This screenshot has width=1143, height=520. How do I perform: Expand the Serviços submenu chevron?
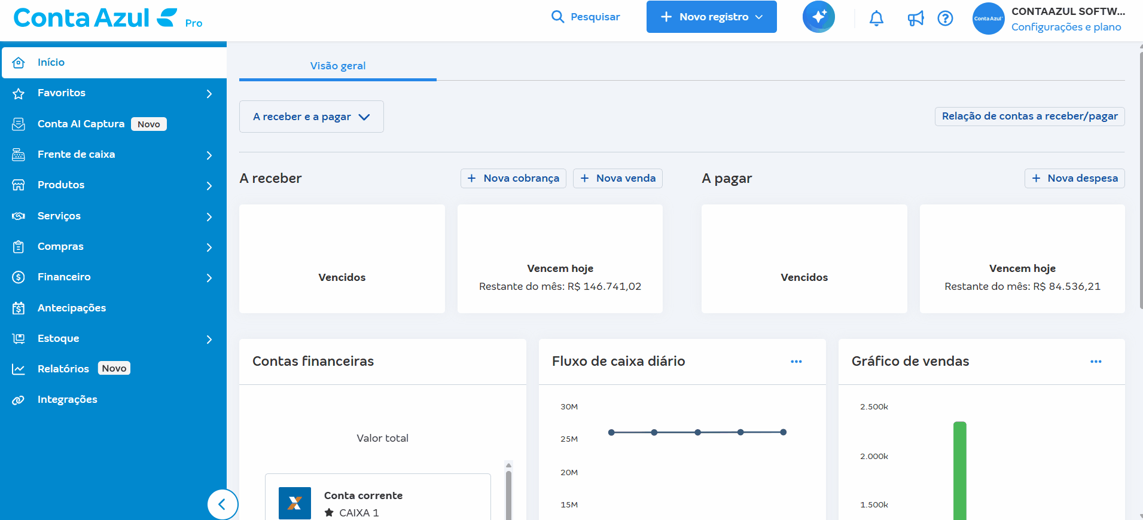point(209,217)
